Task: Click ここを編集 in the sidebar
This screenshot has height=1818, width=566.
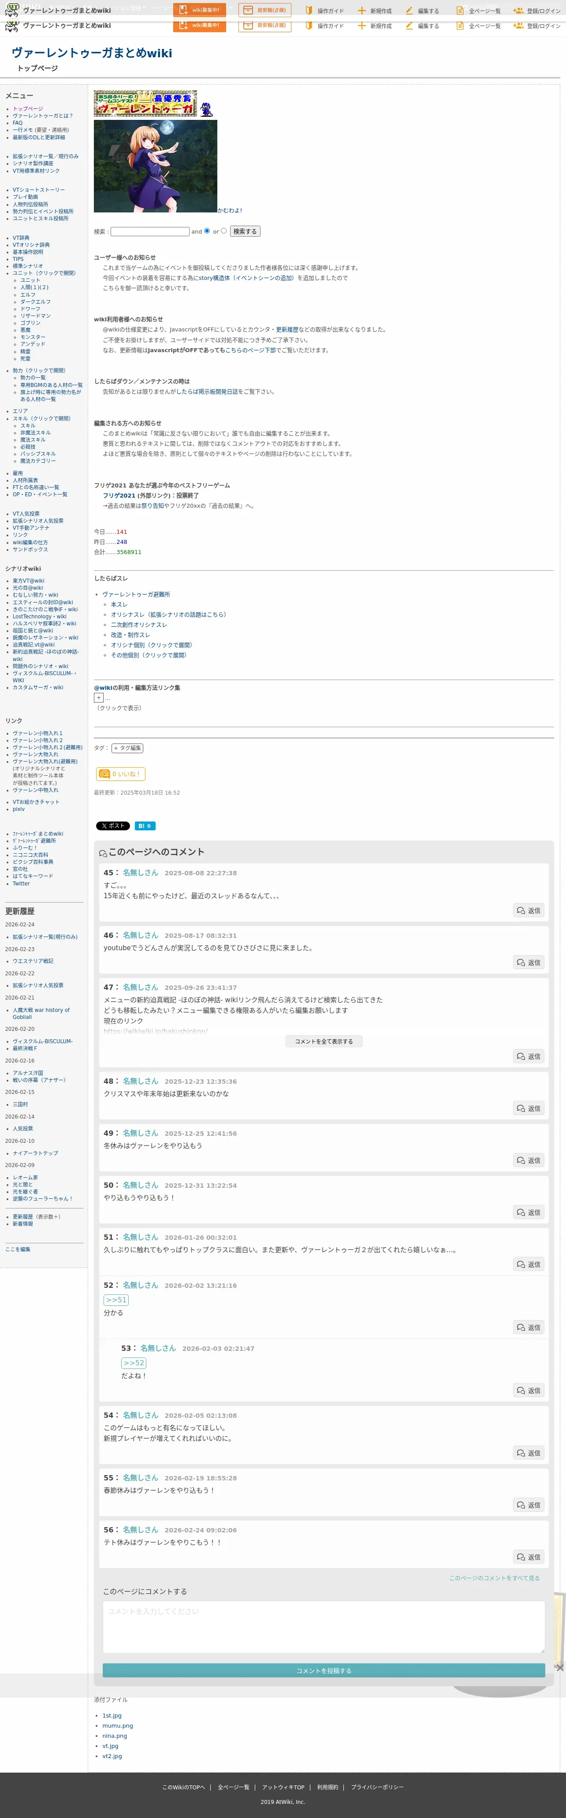Action: click(x=18, y=1249)
